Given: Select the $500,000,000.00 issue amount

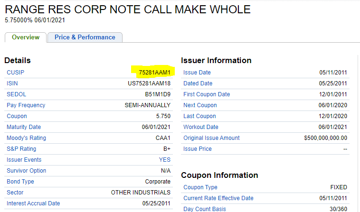Looking at the screenshot, I should [x=325, y=138].
